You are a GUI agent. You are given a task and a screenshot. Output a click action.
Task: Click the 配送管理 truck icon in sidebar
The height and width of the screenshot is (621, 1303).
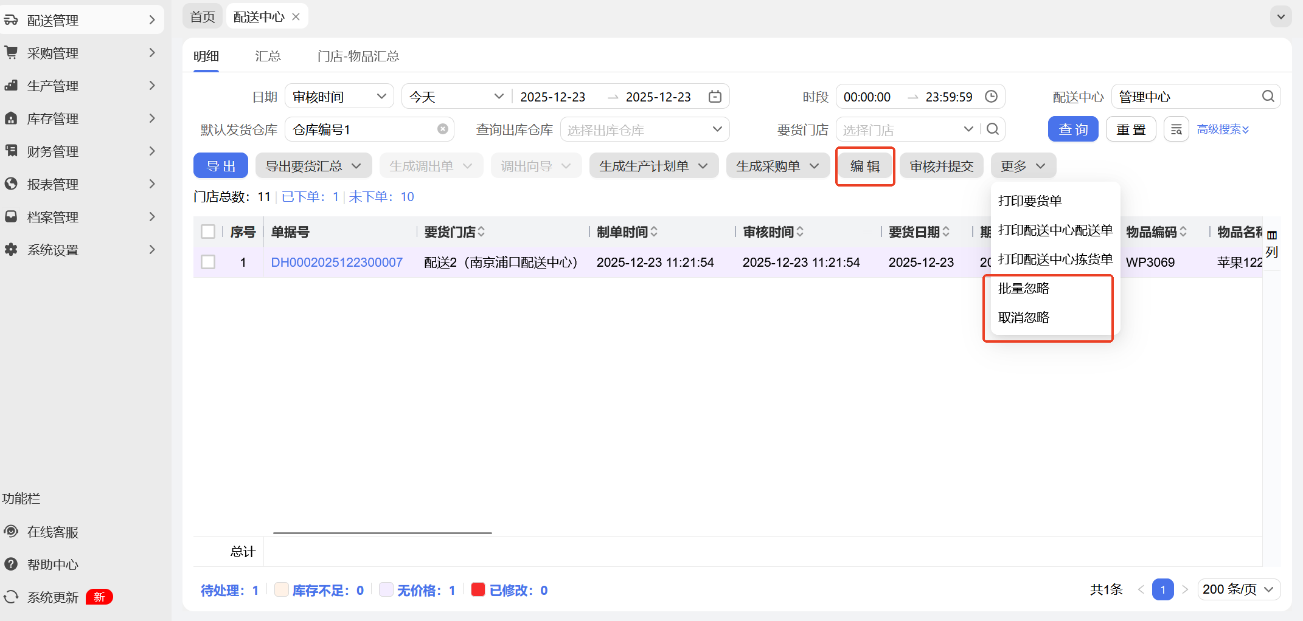click(11, 20)
